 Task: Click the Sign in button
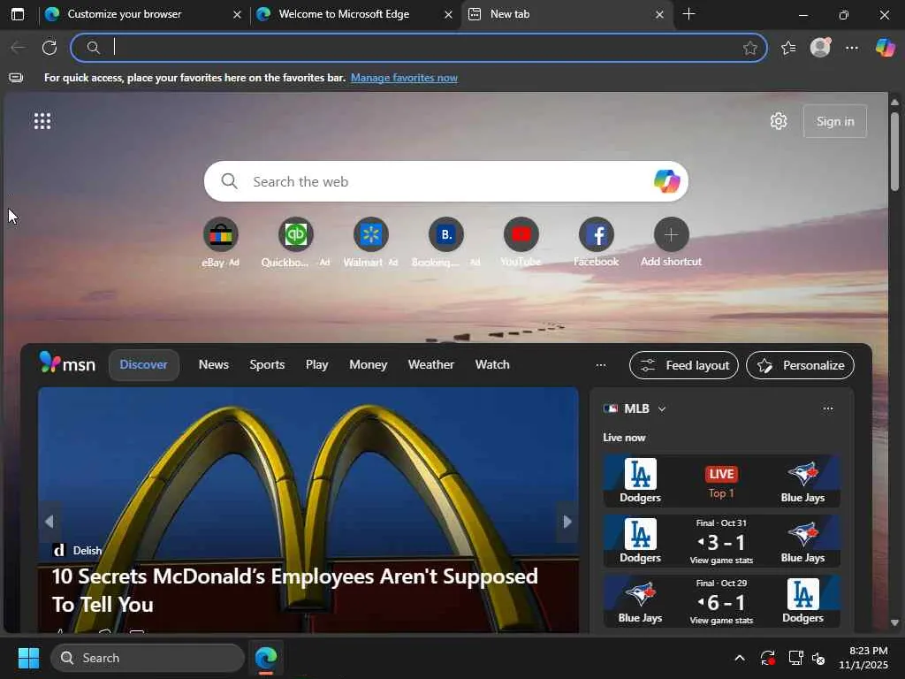click(x=835, y=121)
